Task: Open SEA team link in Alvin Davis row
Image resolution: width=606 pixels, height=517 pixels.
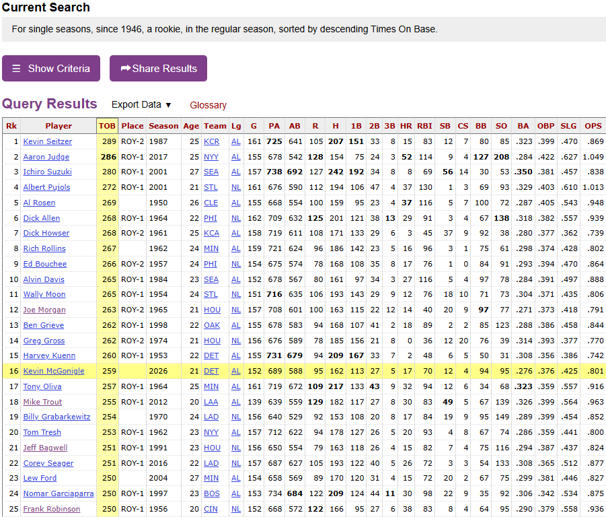Action: pos(211,279)
